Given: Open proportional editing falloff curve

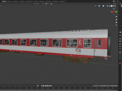Looking at the screenshot, I should tap(53, 4).
